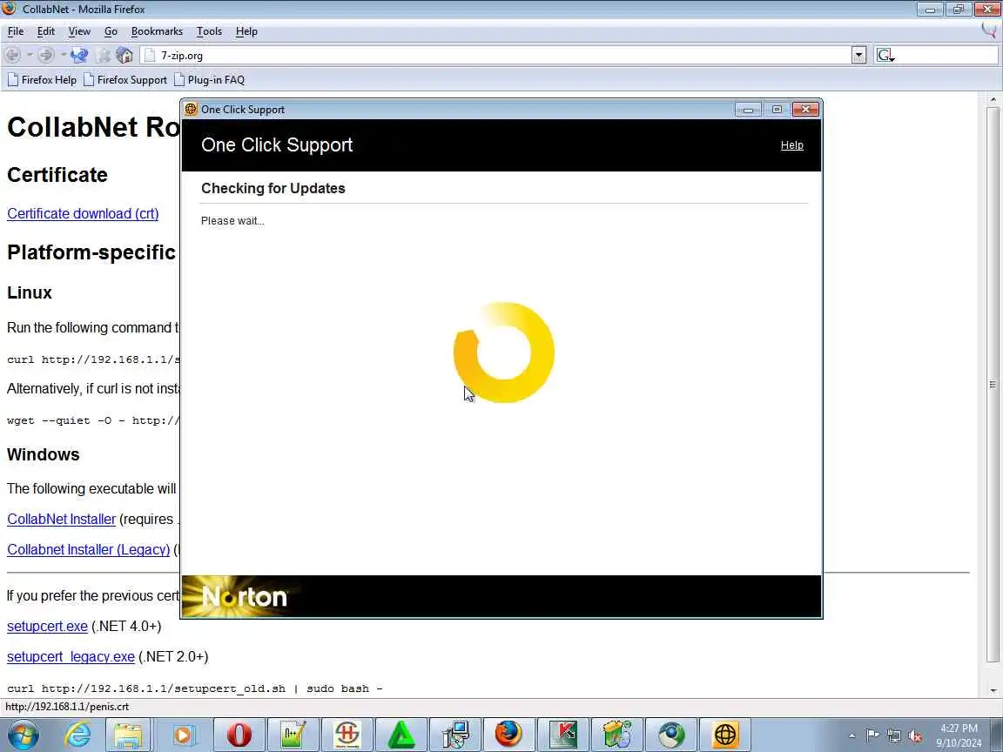Click the Collabnet Installer (Legacy) link
Viewport: 1003px width, 752px height.
(x=88, y=549)
